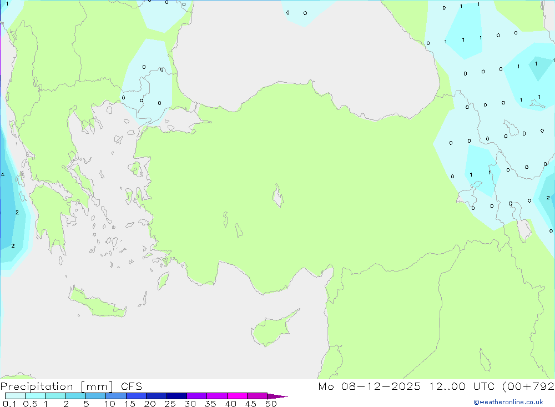Open the weatheronline.co.uk copyright link

pos(508,402)
